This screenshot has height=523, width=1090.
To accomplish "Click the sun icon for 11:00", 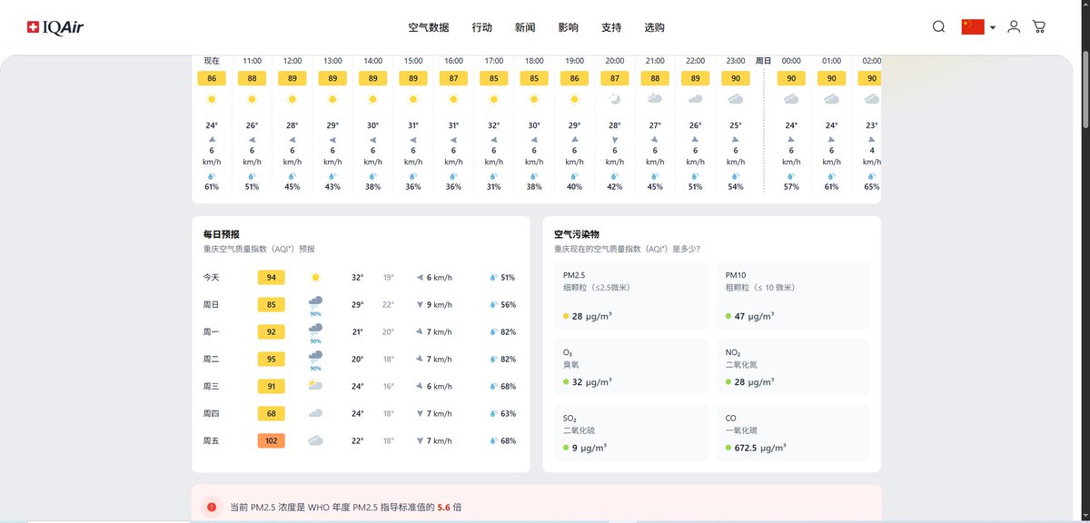I will point(252,99).
